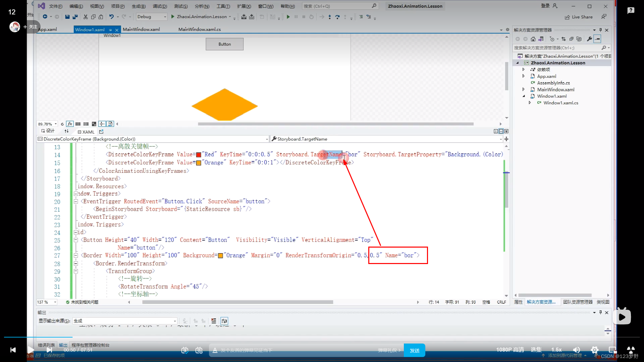Switch to MainWindow.xaml.cs tab
Screen dimensions: 644x362
(200, 30)
